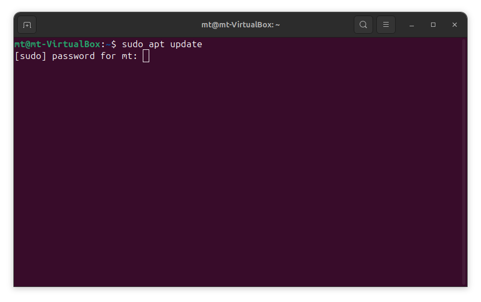Click the block cursor after password prompt
Image resolution: width=481 pixels, height=302 pixels.
pyautogui.click(x=146, y=56)
